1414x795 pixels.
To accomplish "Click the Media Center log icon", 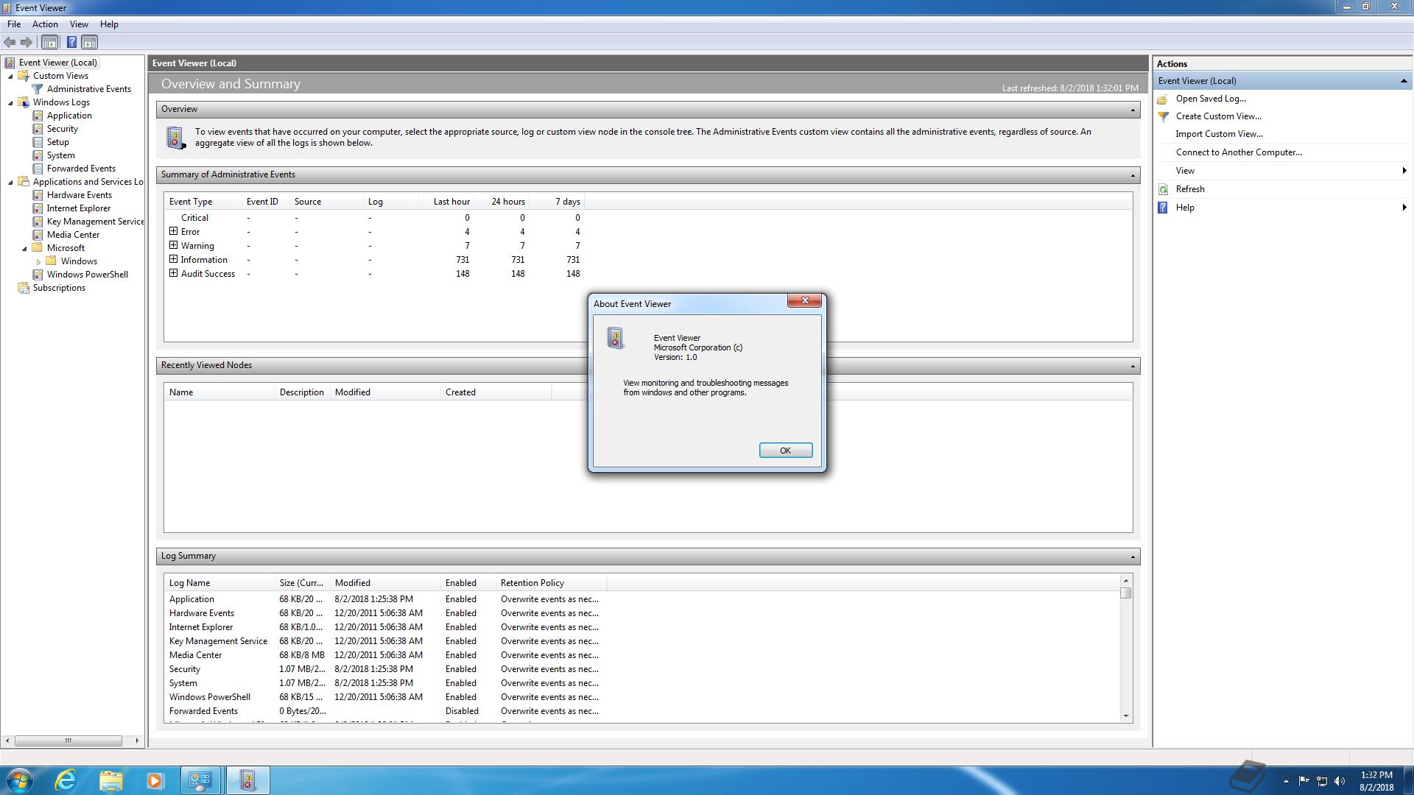I will [x=38, y=235].
